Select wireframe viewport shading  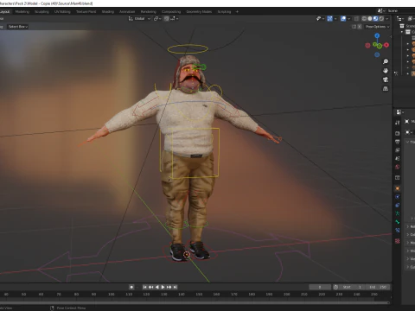pyautogui.click(x=364, y=18)
